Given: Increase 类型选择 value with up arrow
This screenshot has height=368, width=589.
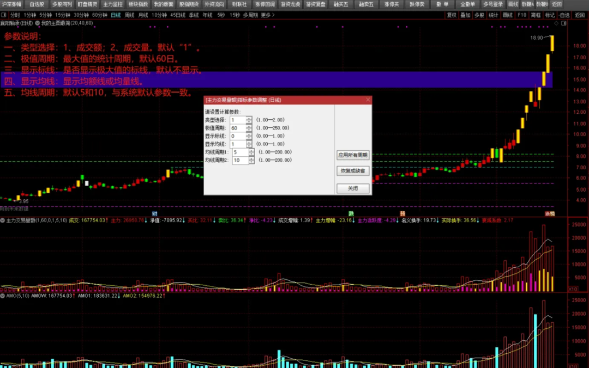Looking at the screenshot, I should pyautogui.click(x=249, y=118).
